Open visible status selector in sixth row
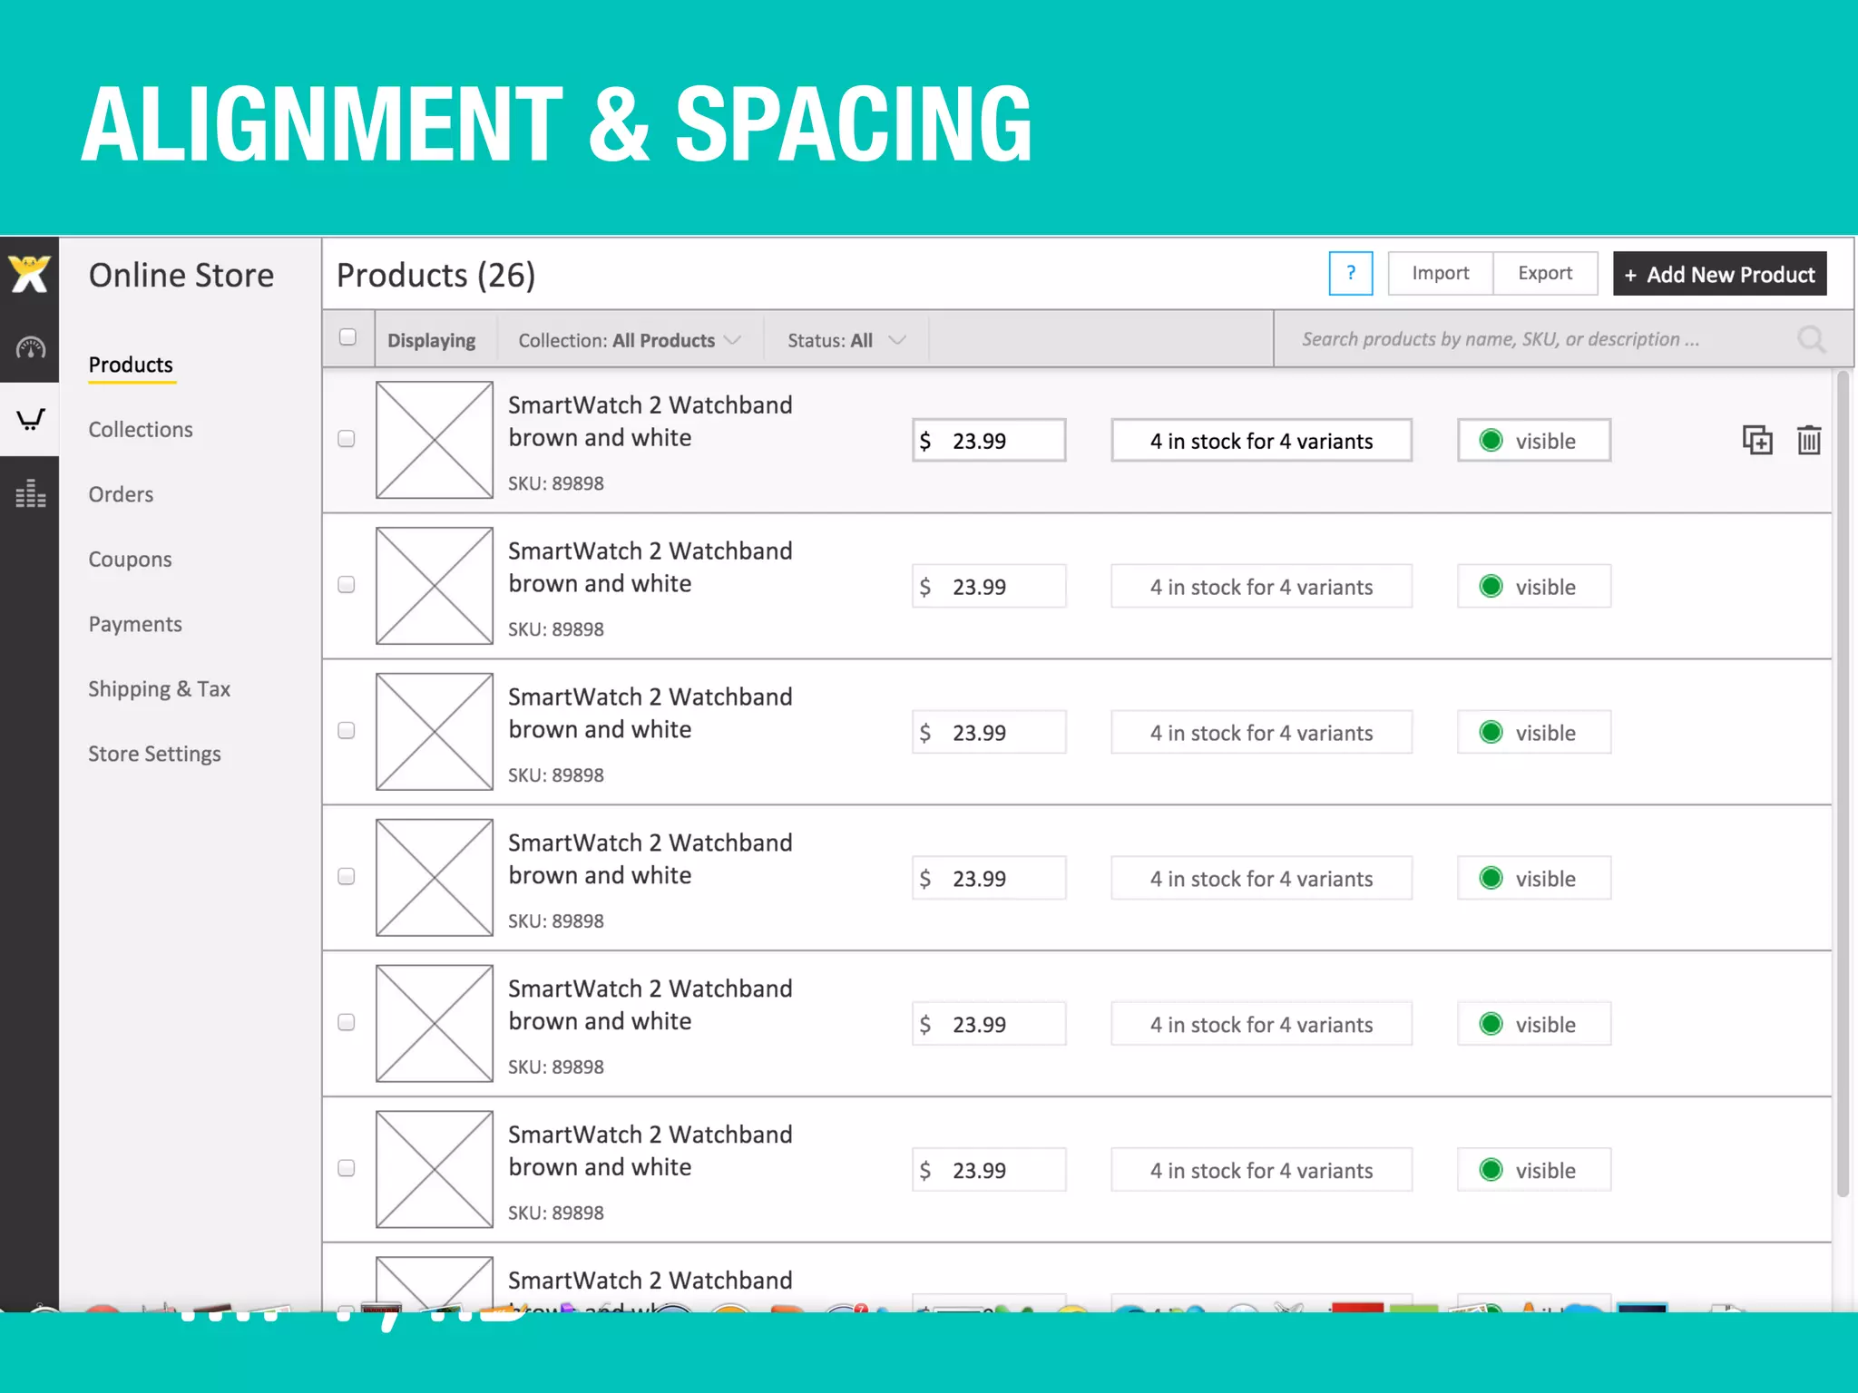 [1534, 1170]
